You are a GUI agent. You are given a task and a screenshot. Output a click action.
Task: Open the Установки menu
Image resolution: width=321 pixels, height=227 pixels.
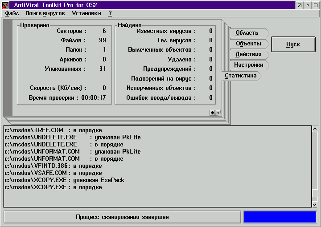point(86,13)
